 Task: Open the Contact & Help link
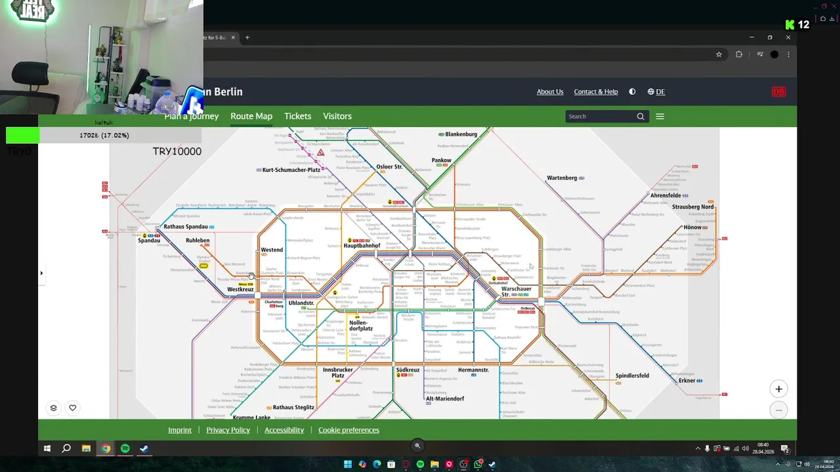pos(596,92)
